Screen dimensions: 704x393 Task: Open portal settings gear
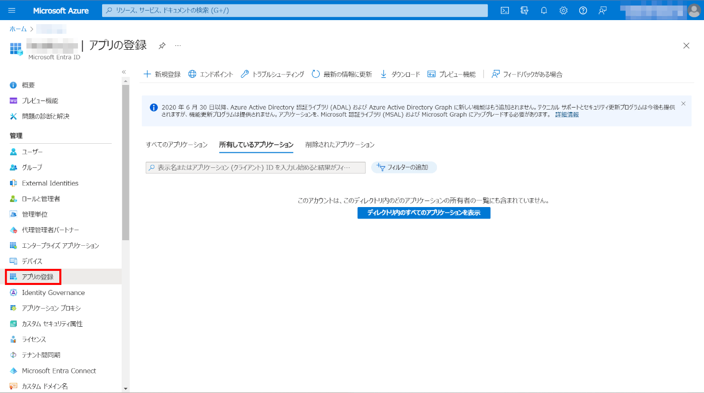564,11
